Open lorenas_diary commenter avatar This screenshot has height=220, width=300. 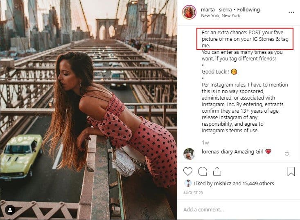coord(189,154)
